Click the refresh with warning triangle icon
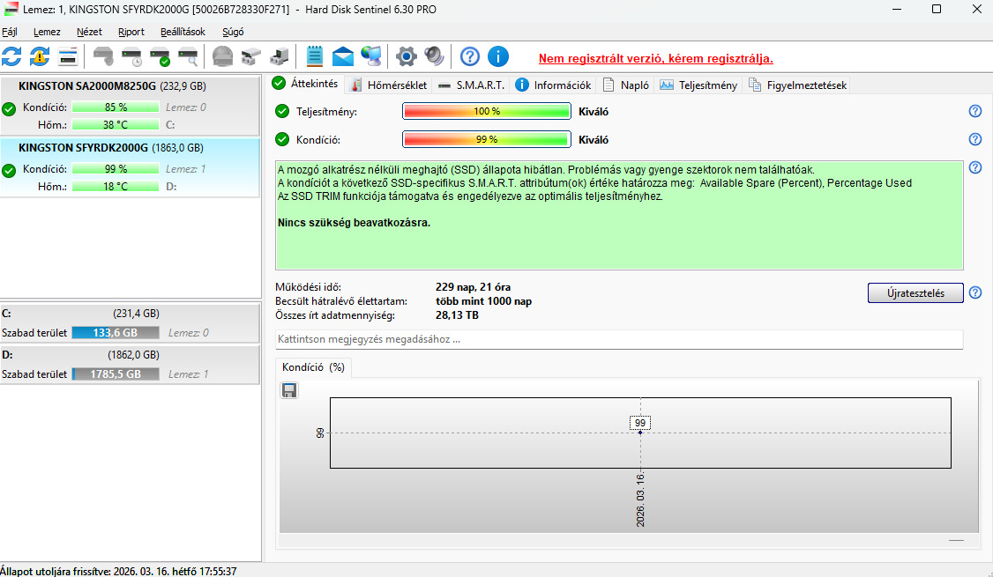The image size is (993, 577). click(x=40, y=56)
